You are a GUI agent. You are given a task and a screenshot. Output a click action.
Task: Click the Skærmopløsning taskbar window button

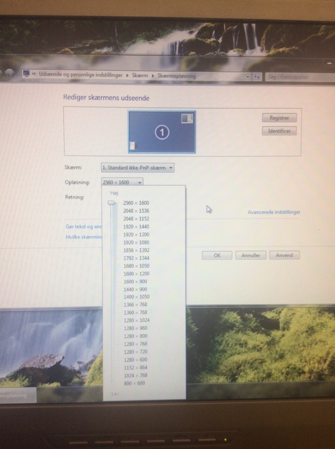[17, 395]
